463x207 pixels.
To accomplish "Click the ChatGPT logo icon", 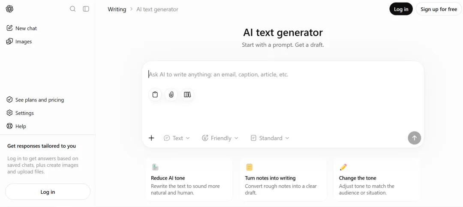I will tap(9, 9).
